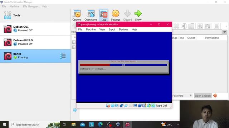Click the file manager rename icon

coord(184,26)
